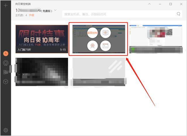This screenshot has height=136, width=187.
Task: Select the gray placeholder host thumbnail
Action: 99,72
